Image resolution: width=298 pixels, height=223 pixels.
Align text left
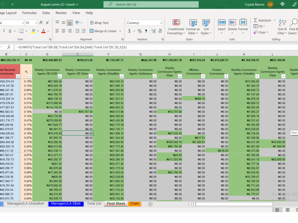[x=57, y=31]
